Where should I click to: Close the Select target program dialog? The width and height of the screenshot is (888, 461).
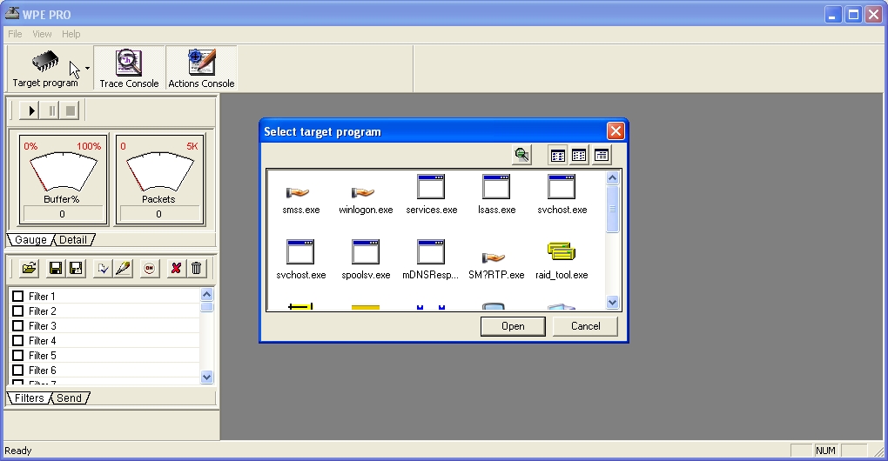[x=616, y=131]
